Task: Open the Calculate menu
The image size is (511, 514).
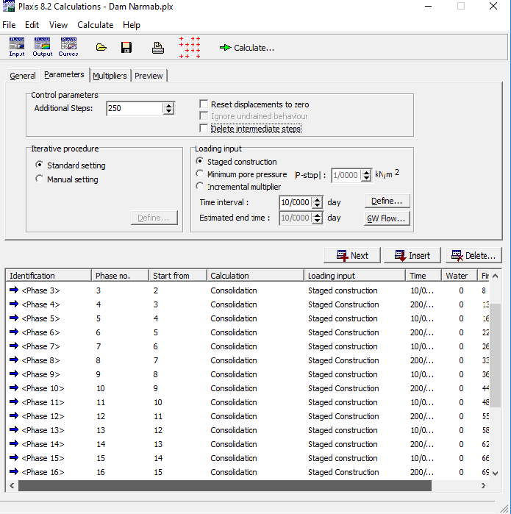Action: click(95, 24)
